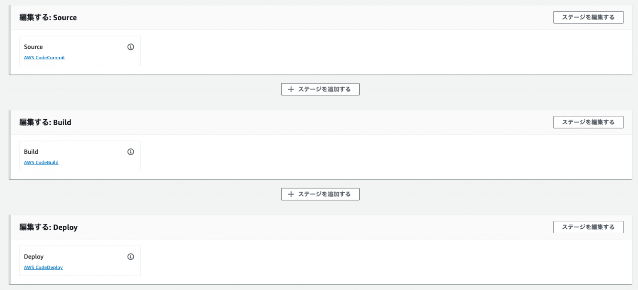
Task: Click ステージを編集する for the Deploy stage
Action: [588, 227]
